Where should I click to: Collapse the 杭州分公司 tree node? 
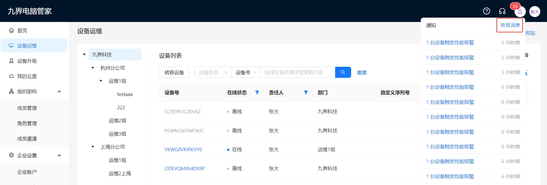click(93, 68)
